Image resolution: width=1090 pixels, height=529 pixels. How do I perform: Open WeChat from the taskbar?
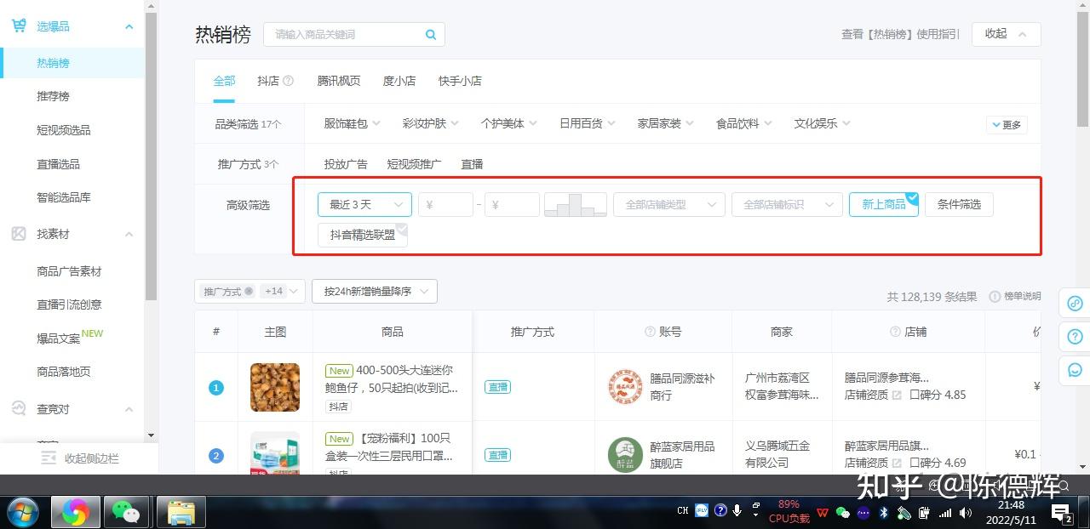(x=126, y=512)
